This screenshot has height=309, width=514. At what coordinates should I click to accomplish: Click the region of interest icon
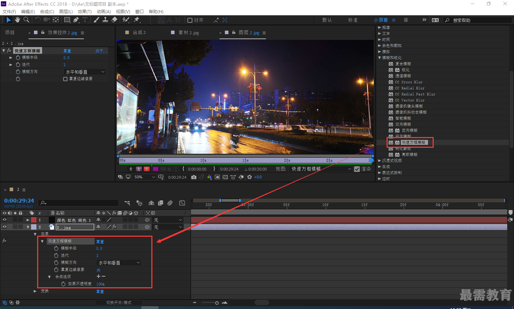[217, 177]
